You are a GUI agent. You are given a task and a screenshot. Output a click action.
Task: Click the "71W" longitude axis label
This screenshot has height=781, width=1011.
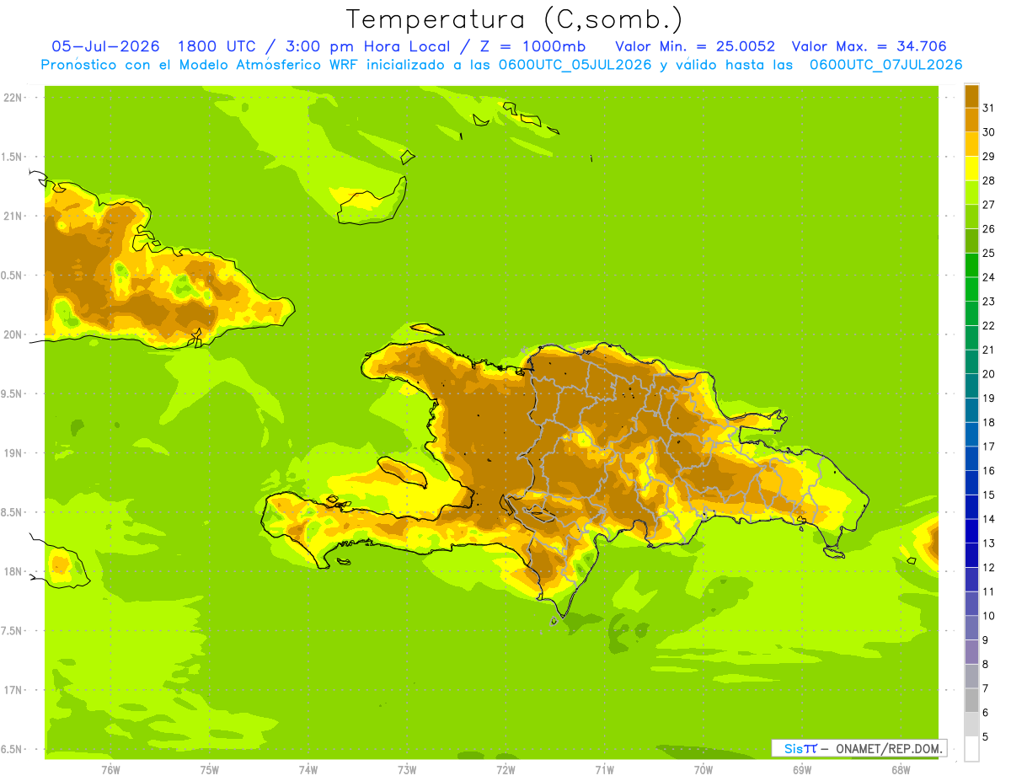[604, 769]
